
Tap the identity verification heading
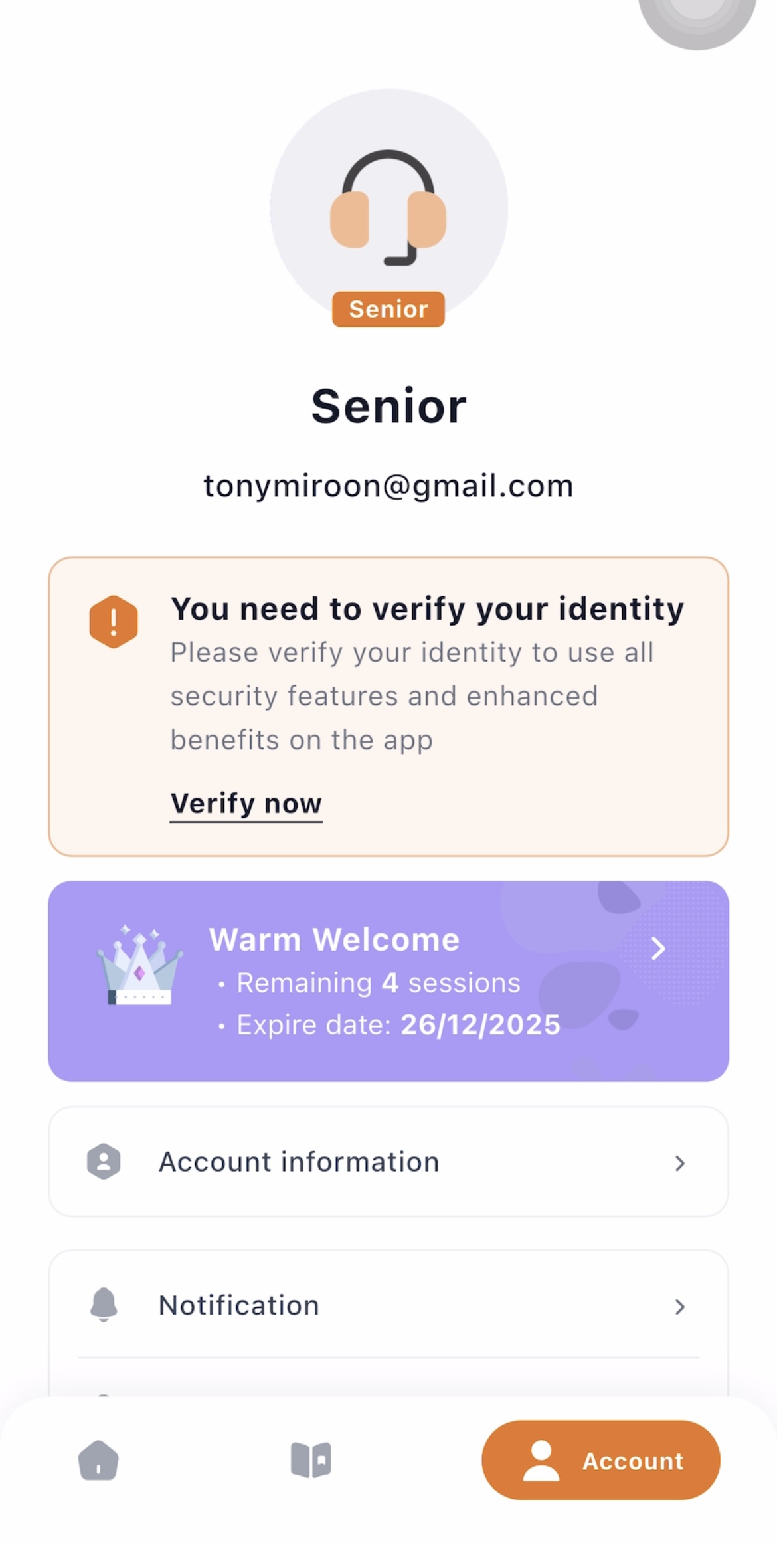(x=427, y=609)
